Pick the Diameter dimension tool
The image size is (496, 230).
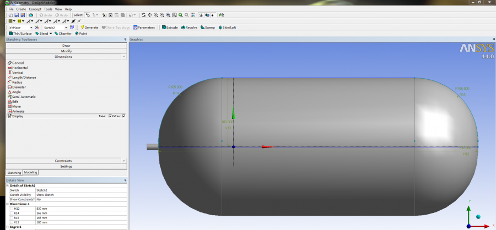pos(19,87)
